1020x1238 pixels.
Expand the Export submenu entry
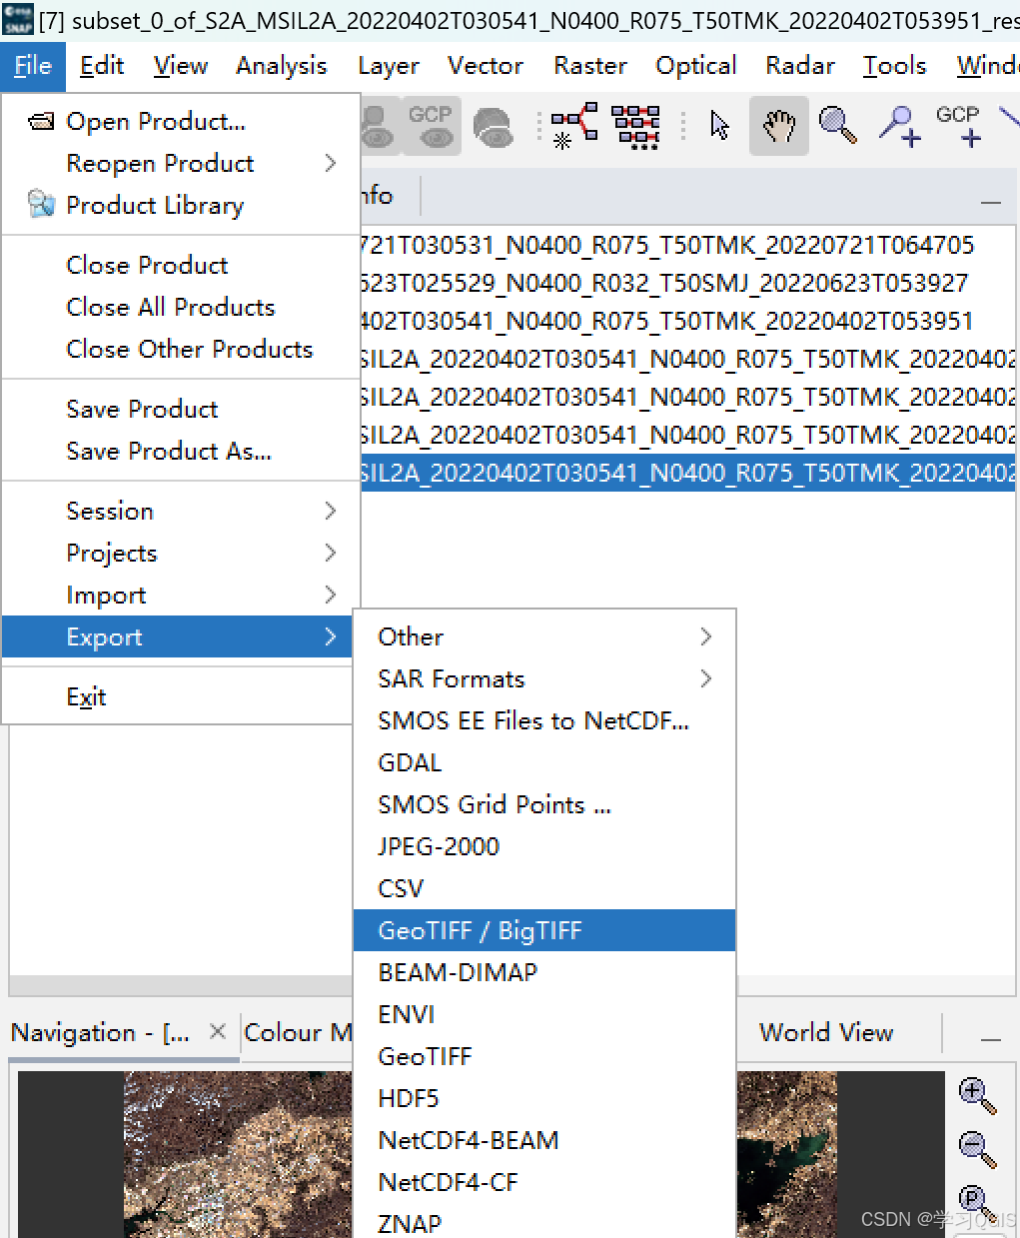(179, 636)
